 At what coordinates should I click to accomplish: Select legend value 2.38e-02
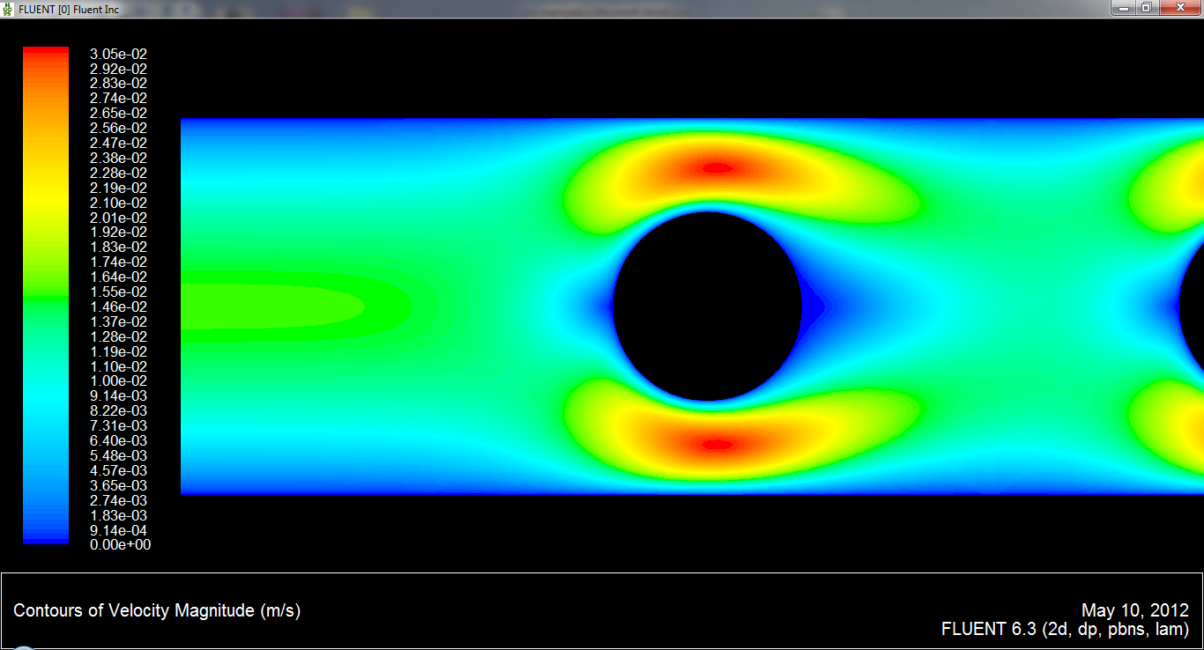(x=119, y=159)
